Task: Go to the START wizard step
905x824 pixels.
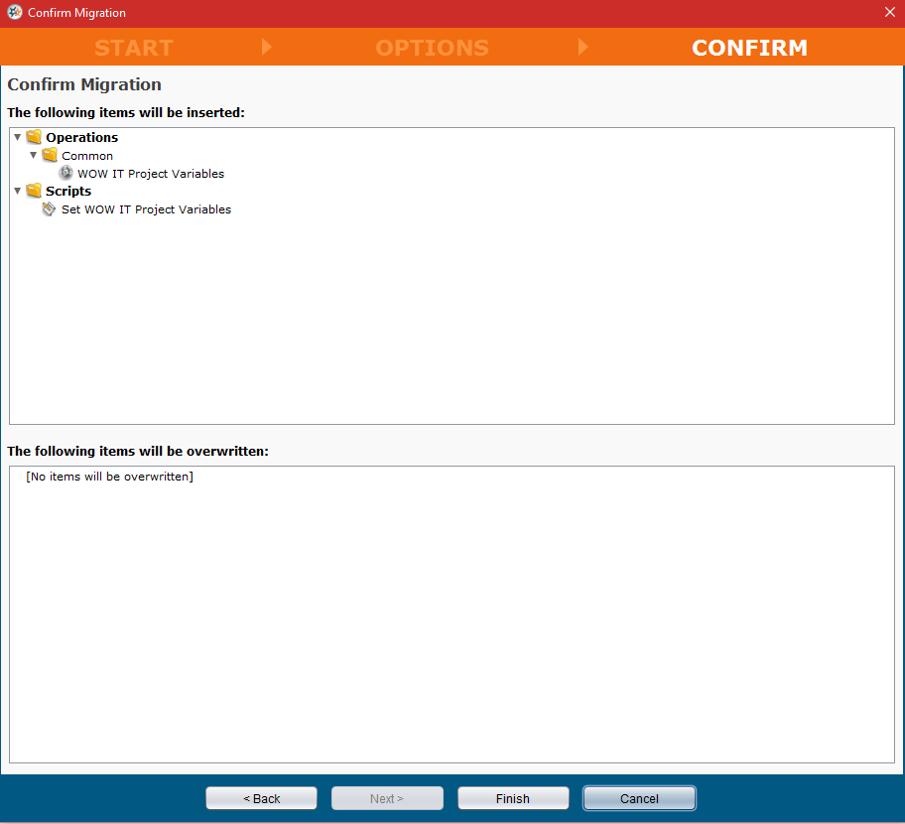Action: pyautogui.click(x=134, y=48)
